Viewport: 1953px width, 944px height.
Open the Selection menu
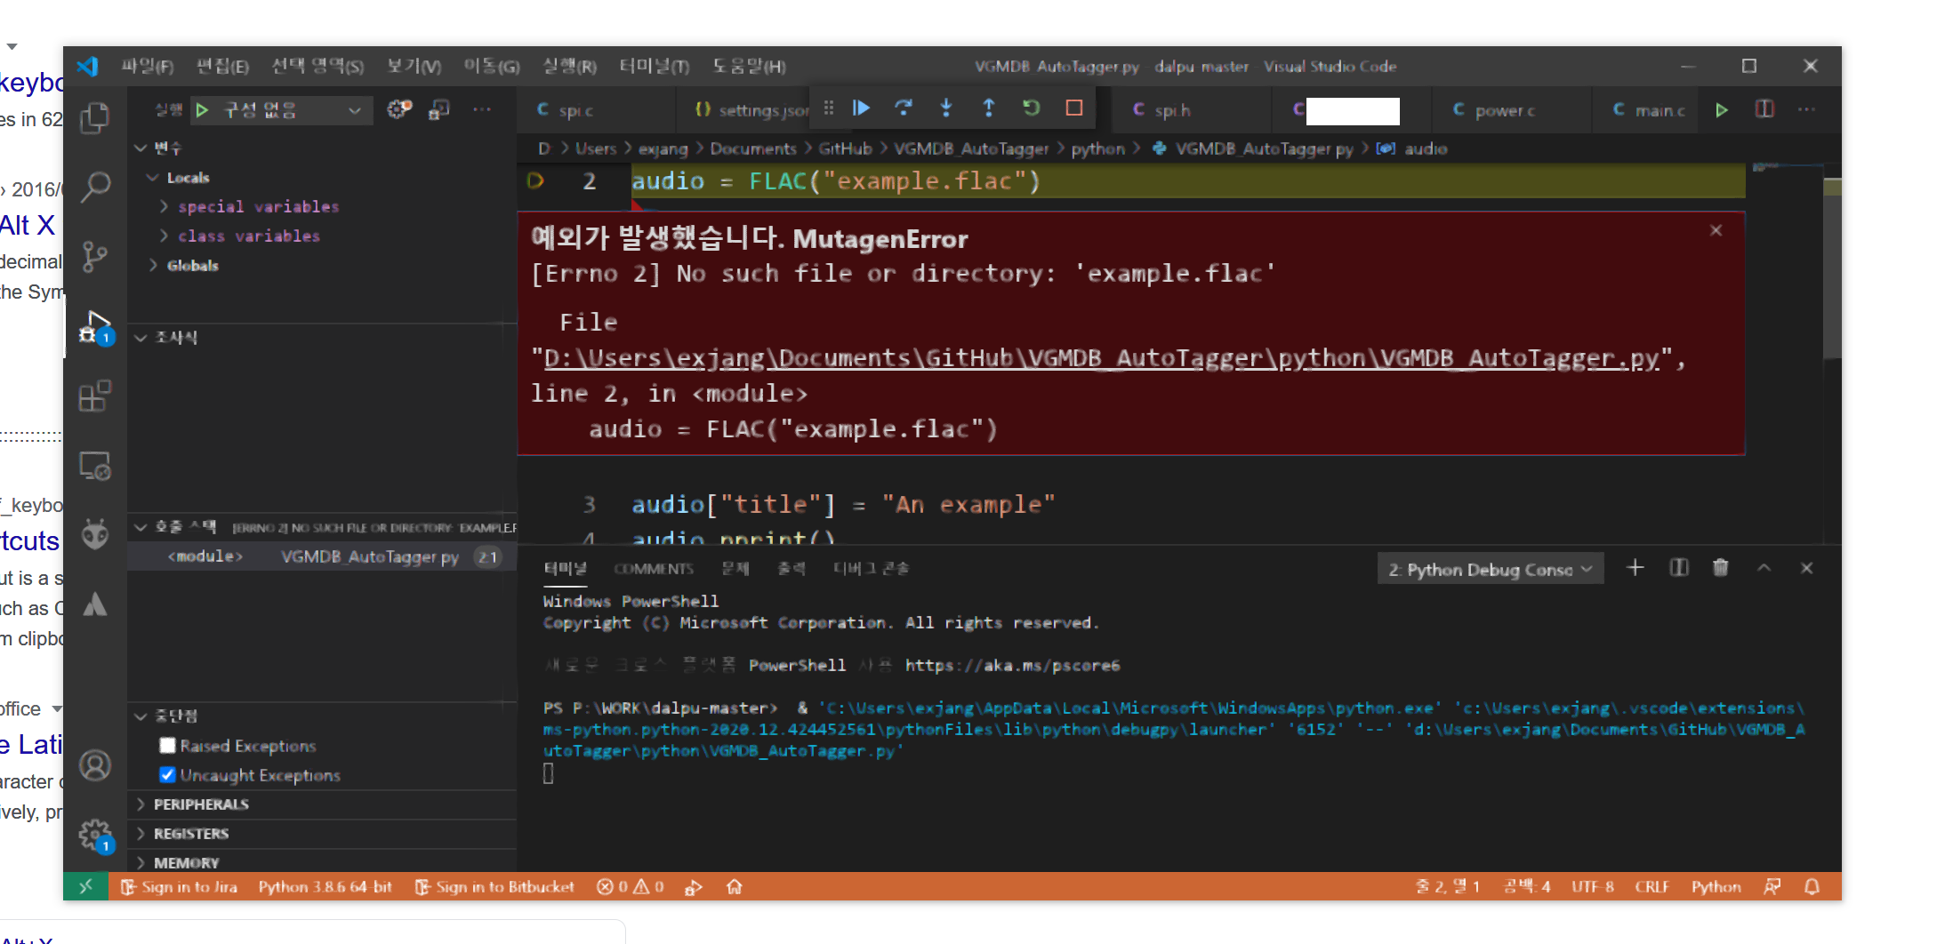pyautogui.click(x=317, y=67)
